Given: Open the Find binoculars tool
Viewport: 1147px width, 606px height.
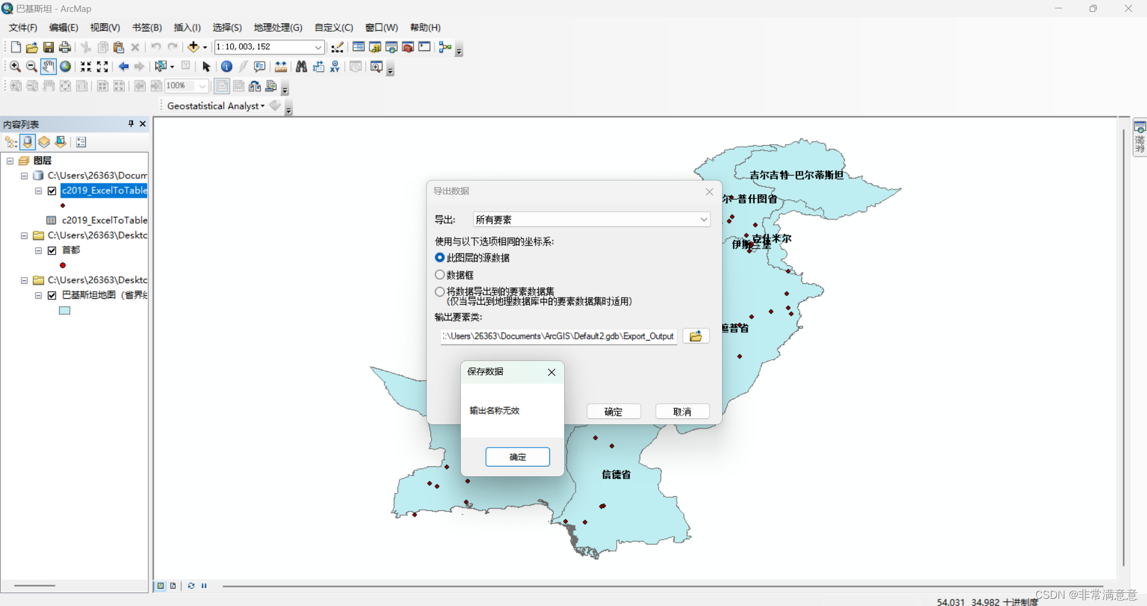Looking at the screenshot, I should (x=301, y=66).
